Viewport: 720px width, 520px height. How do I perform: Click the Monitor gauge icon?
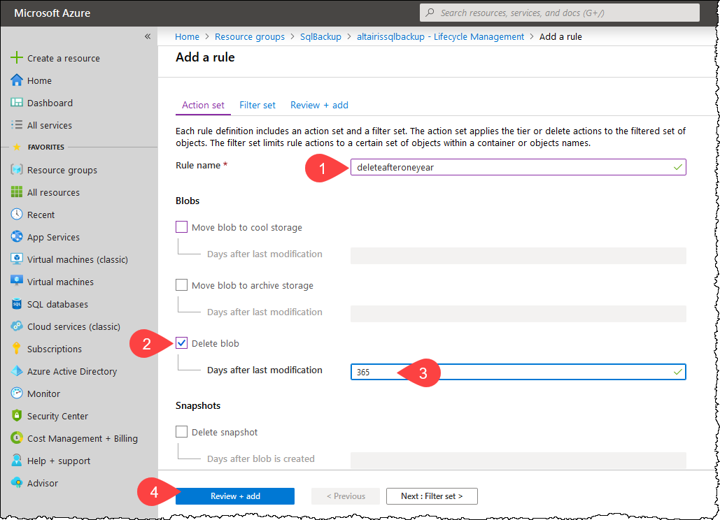pos(17,393)
